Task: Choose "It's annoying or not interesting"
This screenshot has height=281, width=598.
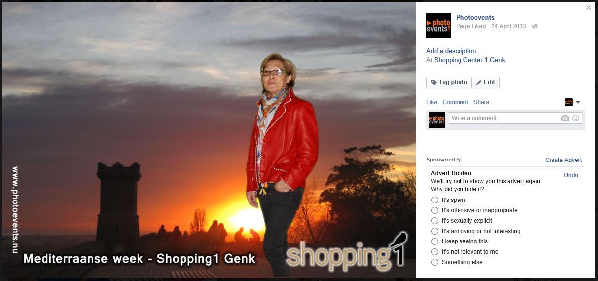Action: (435, 231)
